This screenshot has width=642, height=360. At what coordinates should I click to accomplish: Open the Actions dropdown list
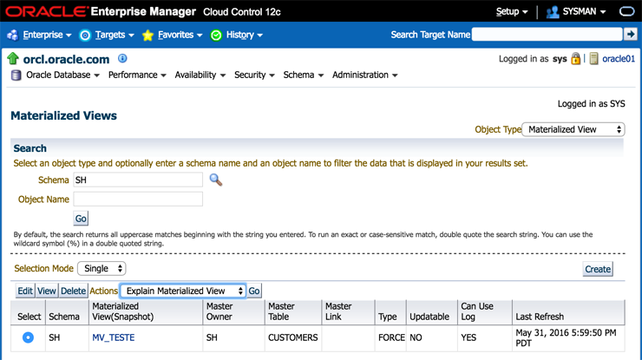point(182,291)
